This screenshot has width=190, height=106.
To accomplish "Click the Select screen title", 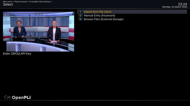I will [x=8, y=4].
